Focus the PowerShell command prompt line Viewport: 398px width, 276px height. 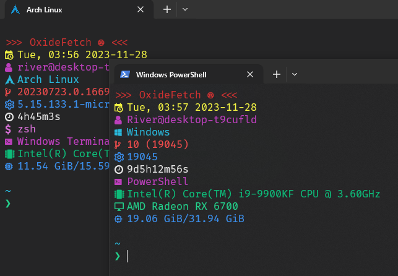pos(248,256)
